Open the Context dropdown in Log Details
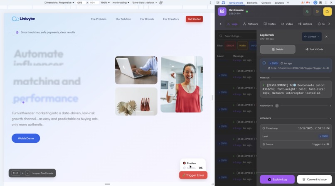The image size is (335, 186). 312,37
